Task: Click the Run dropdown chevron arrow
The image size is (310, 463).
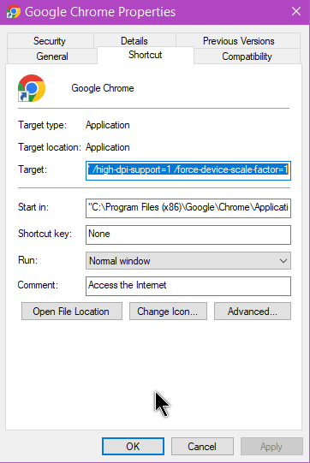Action: [283, 261]
